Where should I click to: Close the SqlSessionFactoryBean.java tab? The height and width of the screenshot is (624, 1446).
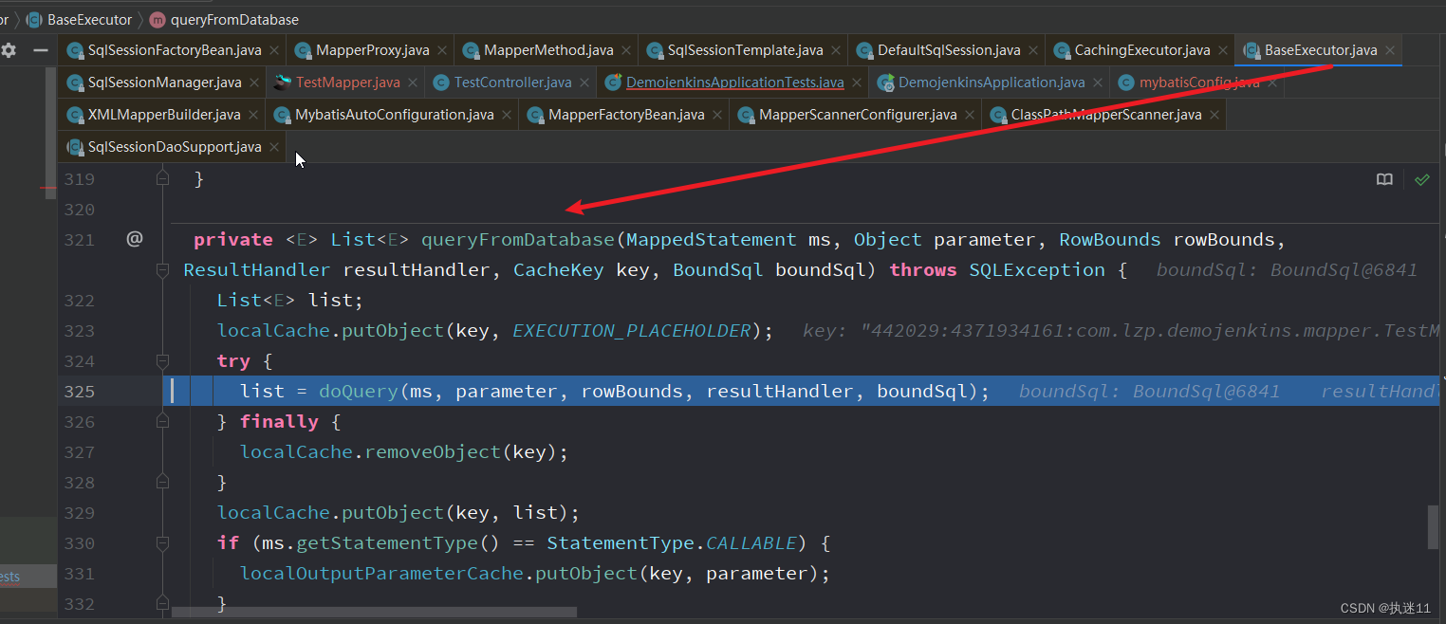pyautogui.click(x=273, y=50)
